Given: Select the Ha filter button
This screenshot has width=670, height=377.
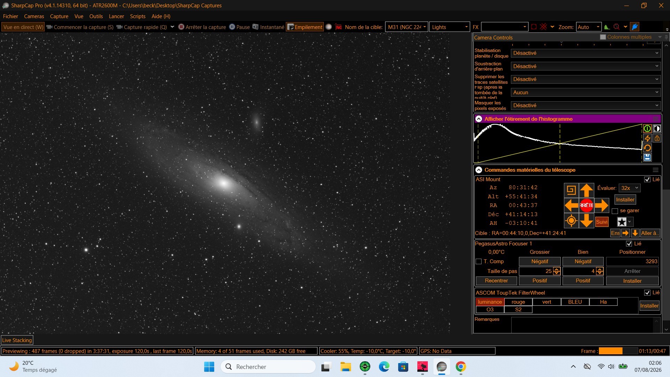Looking at the screenshot, I should [603, 302].
